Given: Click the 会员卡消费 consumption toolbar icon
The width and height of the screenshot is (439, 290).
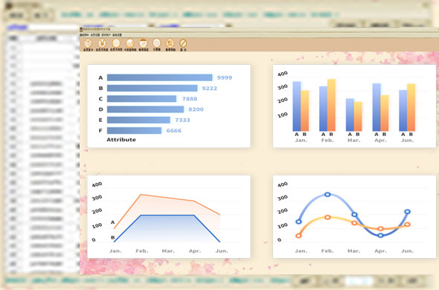Looking at the screenshot, I should (116, 44).
